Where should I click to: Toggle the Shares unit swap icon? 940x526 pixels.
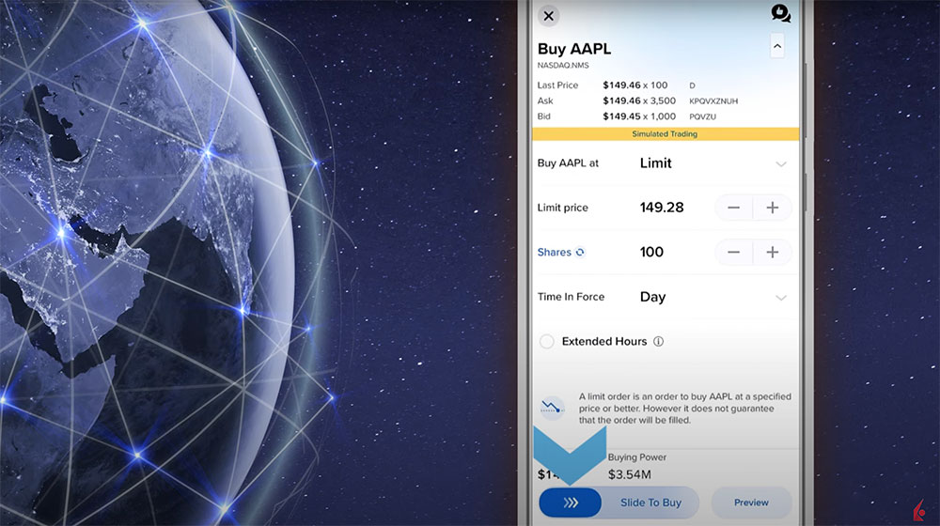[580, 253]
